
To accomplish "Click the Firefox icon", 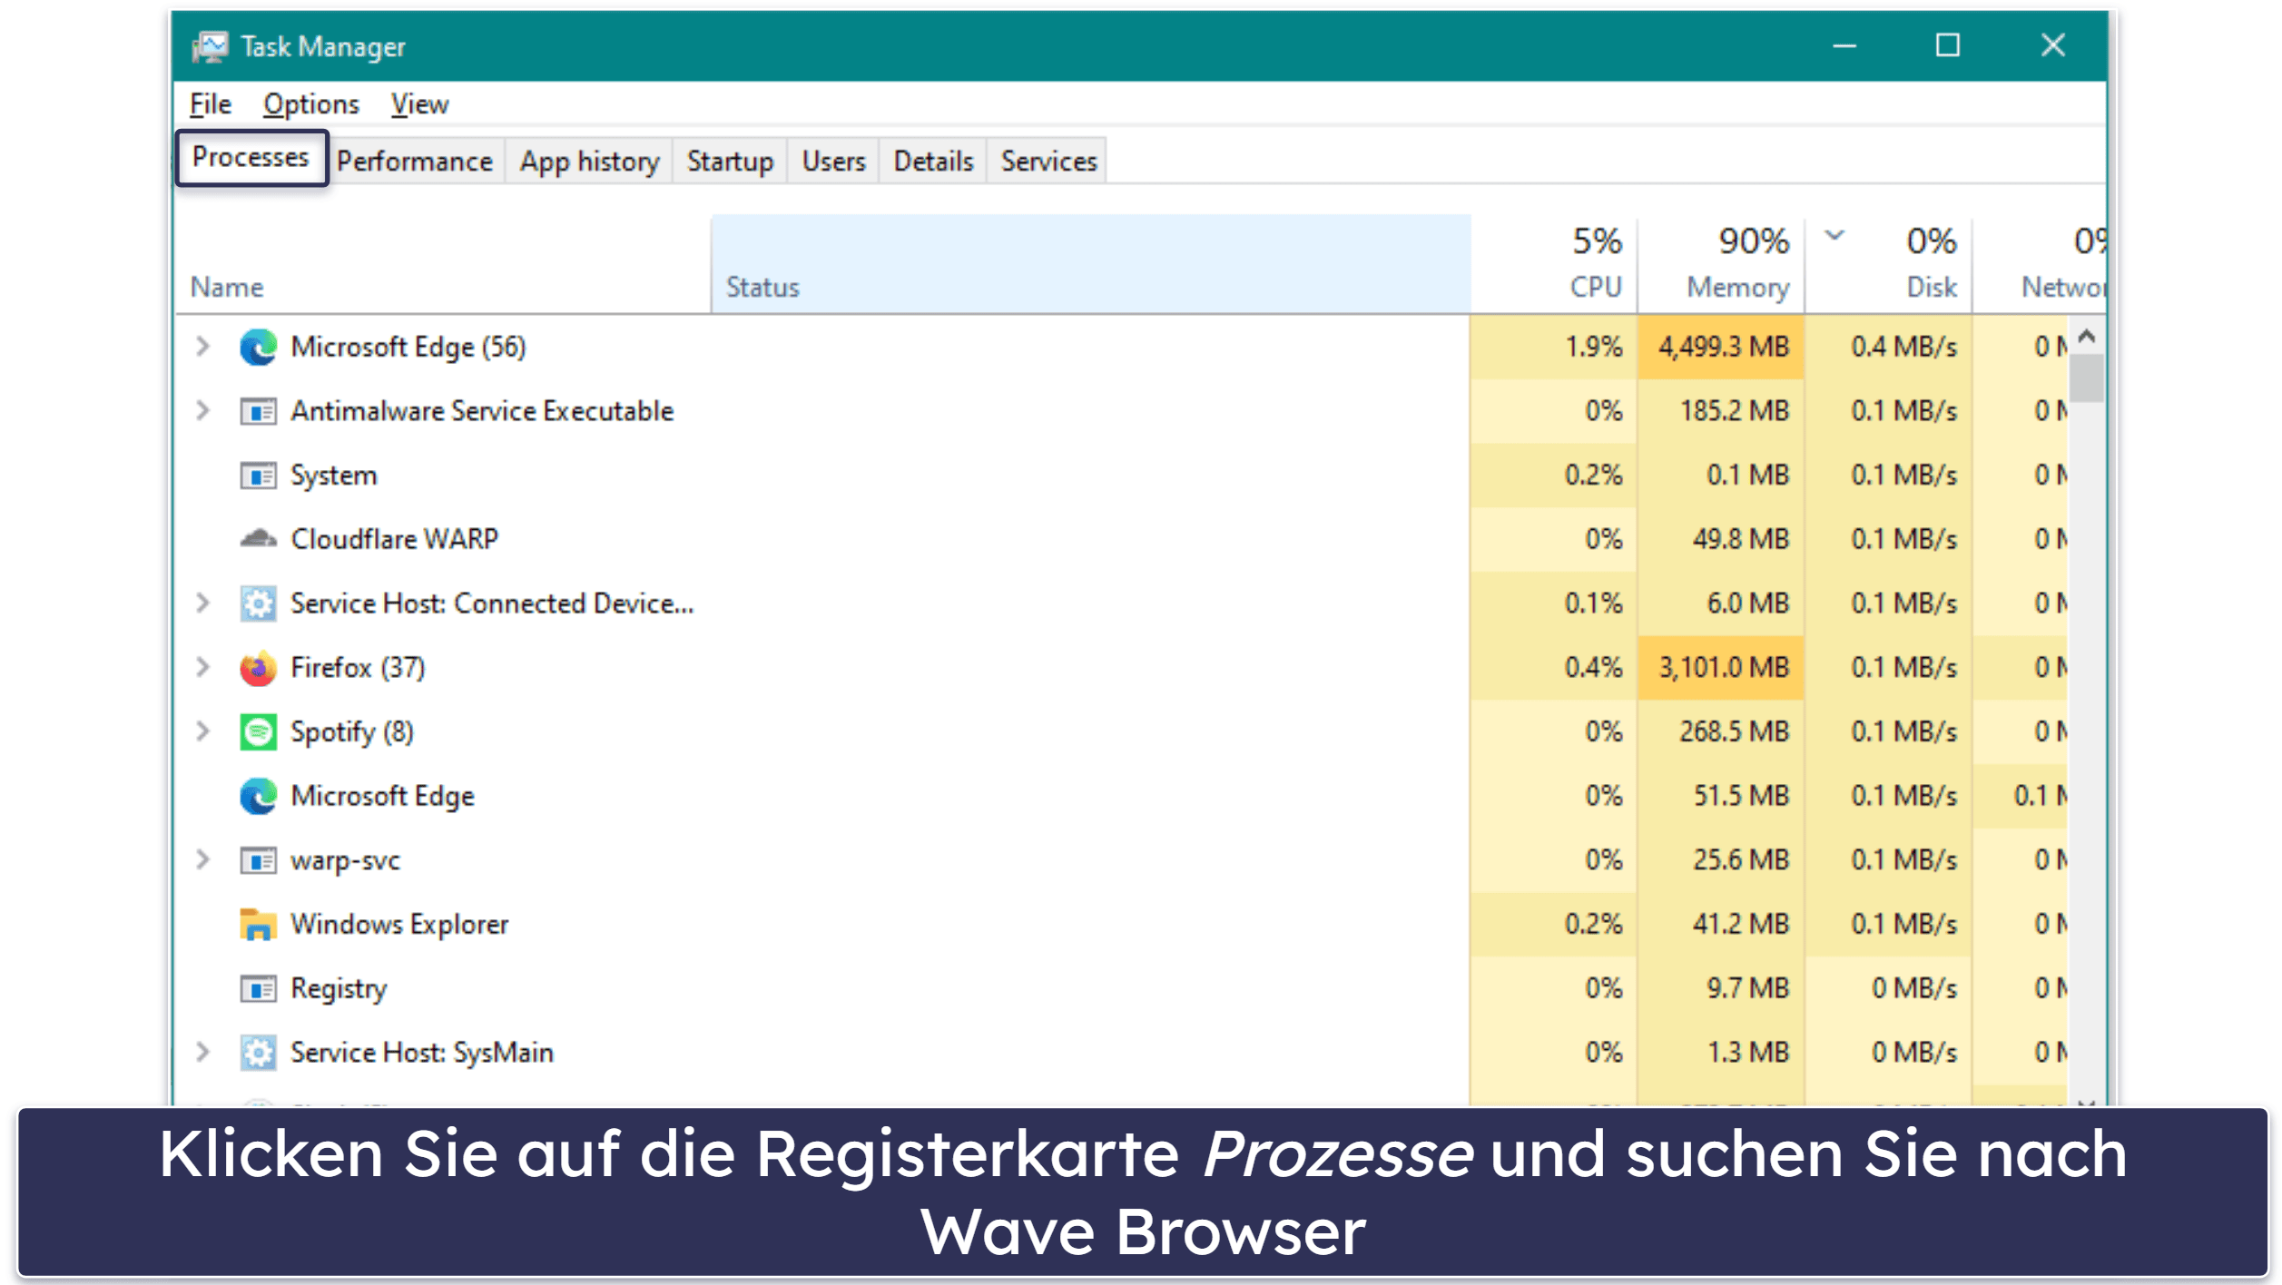I will coord(258,668).
